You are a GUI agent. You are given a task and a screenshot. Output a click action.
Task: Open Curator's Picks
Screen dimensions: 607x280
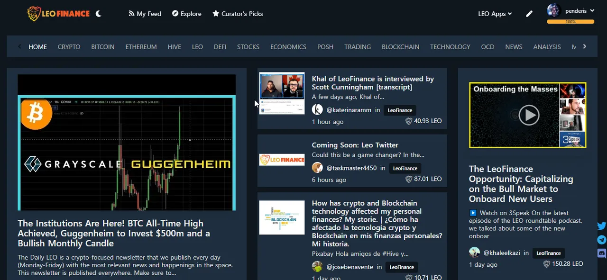pyautogui.click(x=238, y=14)
